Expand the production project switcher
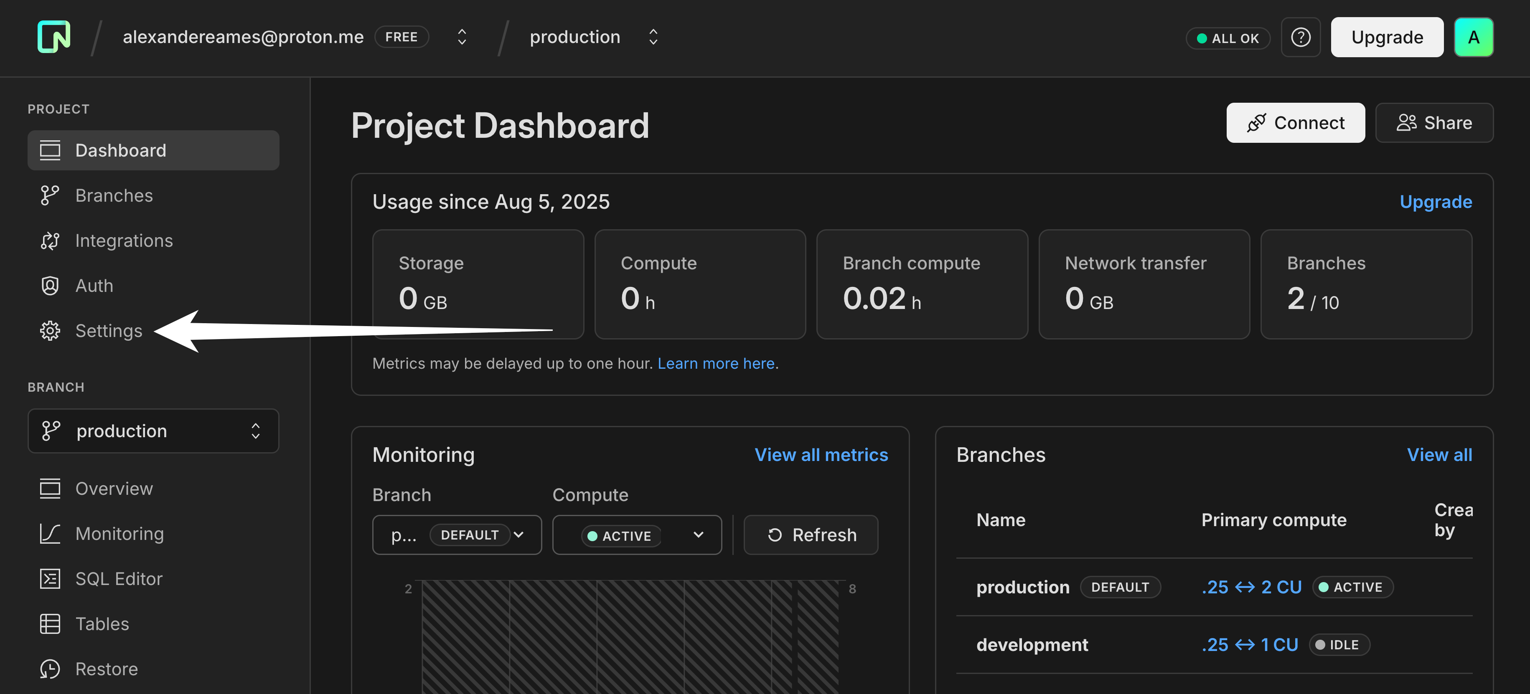 point(653,37)
